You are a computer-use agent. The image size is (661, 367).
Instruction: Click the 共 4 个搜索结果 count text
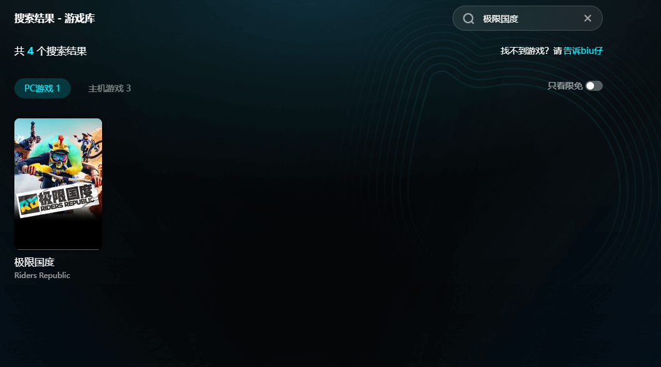point(51,51)
